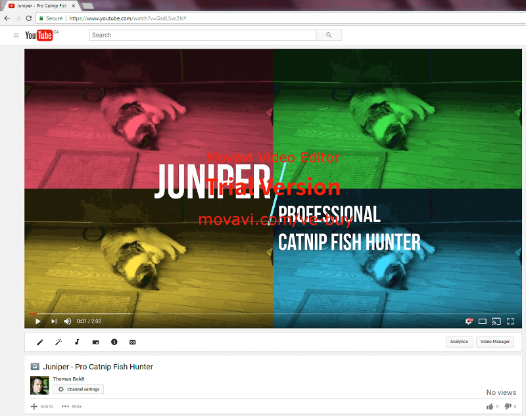Click the private video lock icon
This screenshot has width=526, height=416.
coord(35,367)
